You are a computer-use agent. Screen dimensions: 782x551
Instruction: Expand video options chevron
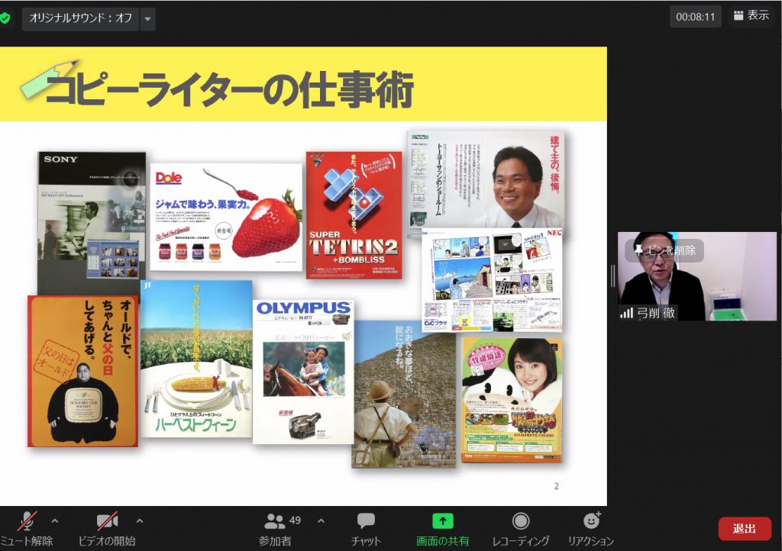pos(140,521)
